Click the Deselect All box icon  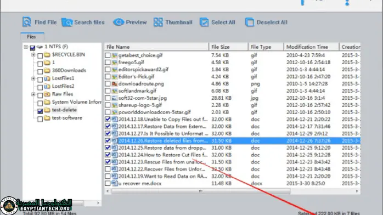pos(250,22)
